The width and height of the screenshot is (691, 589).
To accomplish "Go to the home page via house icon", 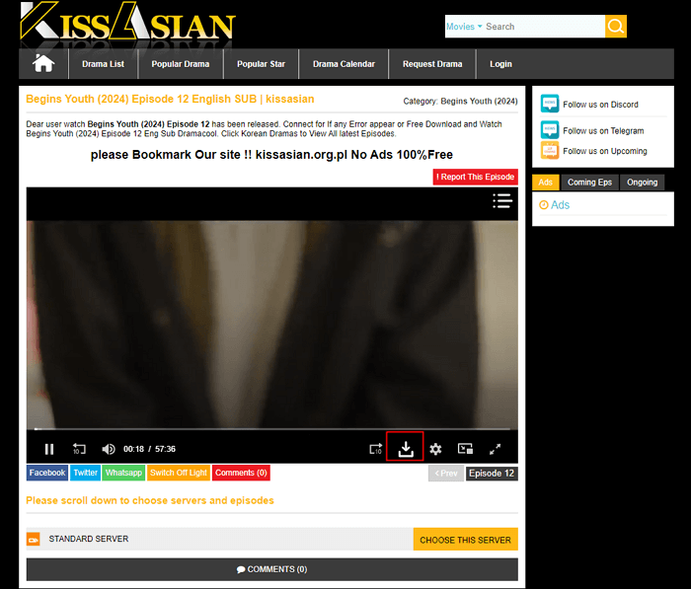I will (x=43, y=63).
